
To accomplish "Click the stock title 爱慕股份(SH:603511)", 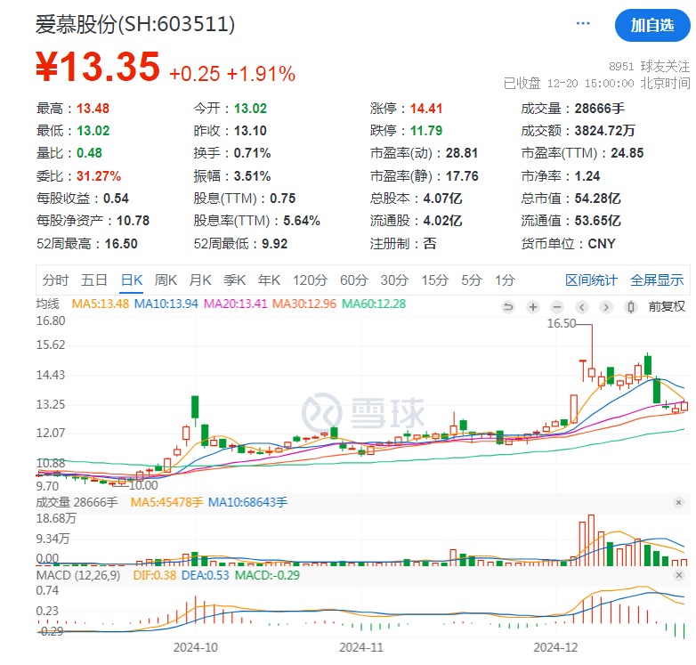I will (x=135, y=24).
